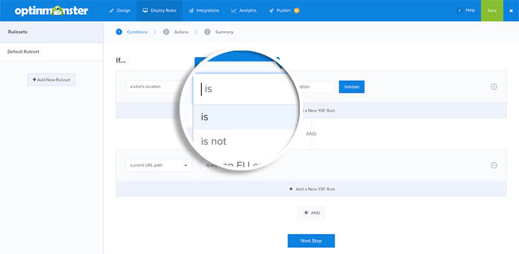Open the current URL path dropdown

159,165
